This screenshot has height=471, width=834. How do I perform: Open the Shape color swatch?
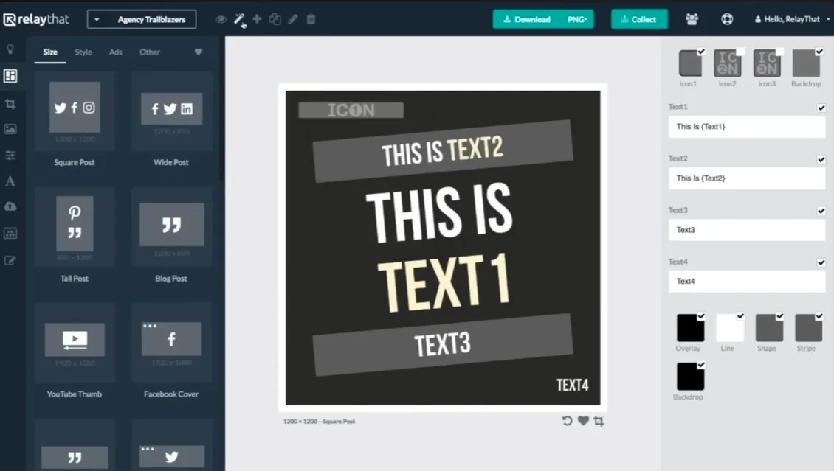768,327
